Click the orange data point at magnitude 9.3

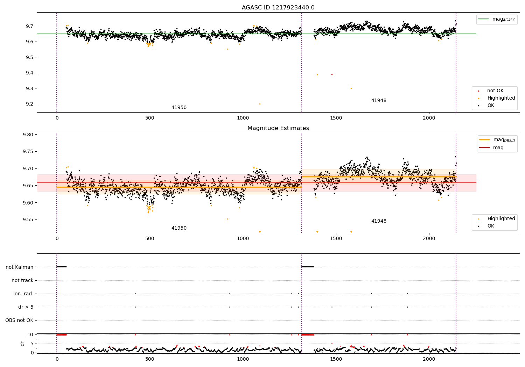pos(351,88)
